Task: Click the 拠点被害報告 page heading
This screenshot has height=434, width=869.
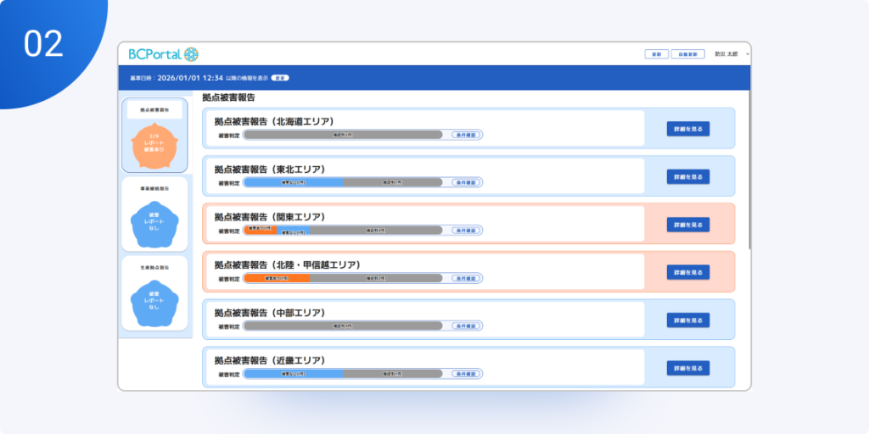Action: (x=228, y=97)
